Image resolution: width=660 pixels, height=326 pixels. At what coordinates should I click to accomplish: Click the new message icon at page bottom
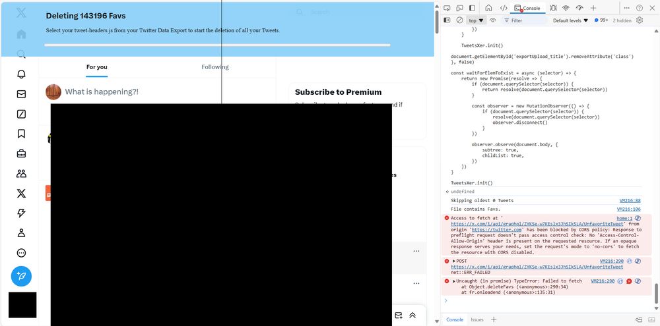point(398,315)
